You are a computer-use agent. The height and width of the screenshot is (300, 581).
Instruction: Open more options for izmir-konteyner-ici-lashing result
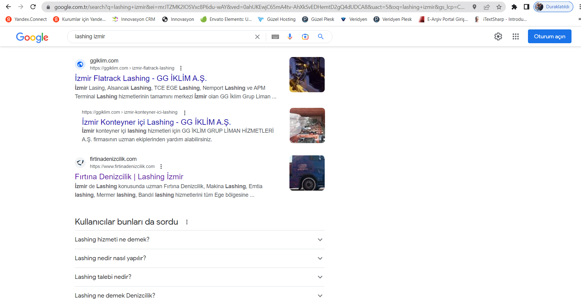[x=185, y=112]
